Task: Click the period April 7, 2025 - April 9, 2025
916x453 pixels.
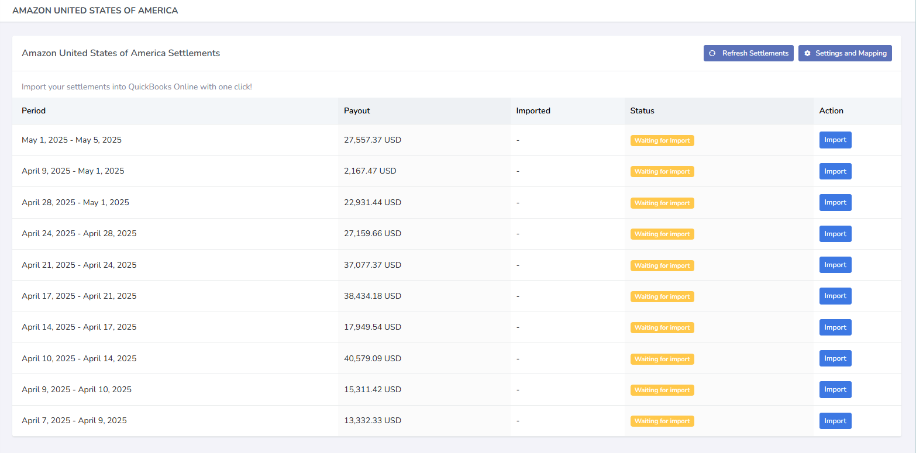Action: coord(74,421)
